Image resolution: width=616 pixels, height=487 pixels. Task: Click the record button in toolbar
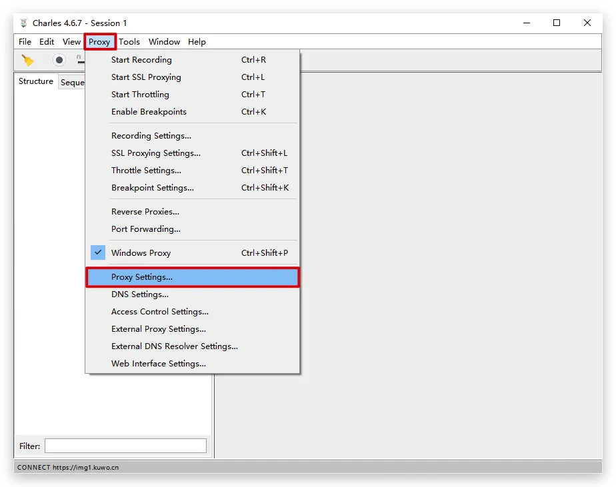coord(59,61)
